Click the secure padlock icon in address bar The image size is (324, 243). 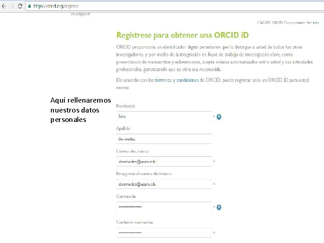[x=29, y=6]
